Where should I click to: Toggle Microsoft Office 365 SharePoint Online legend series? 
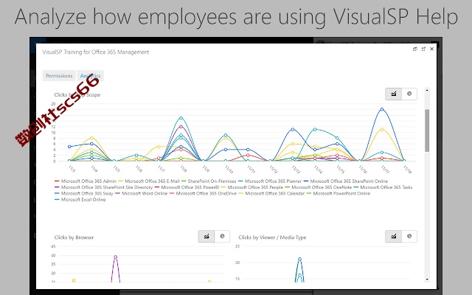[x=346, y=181]
